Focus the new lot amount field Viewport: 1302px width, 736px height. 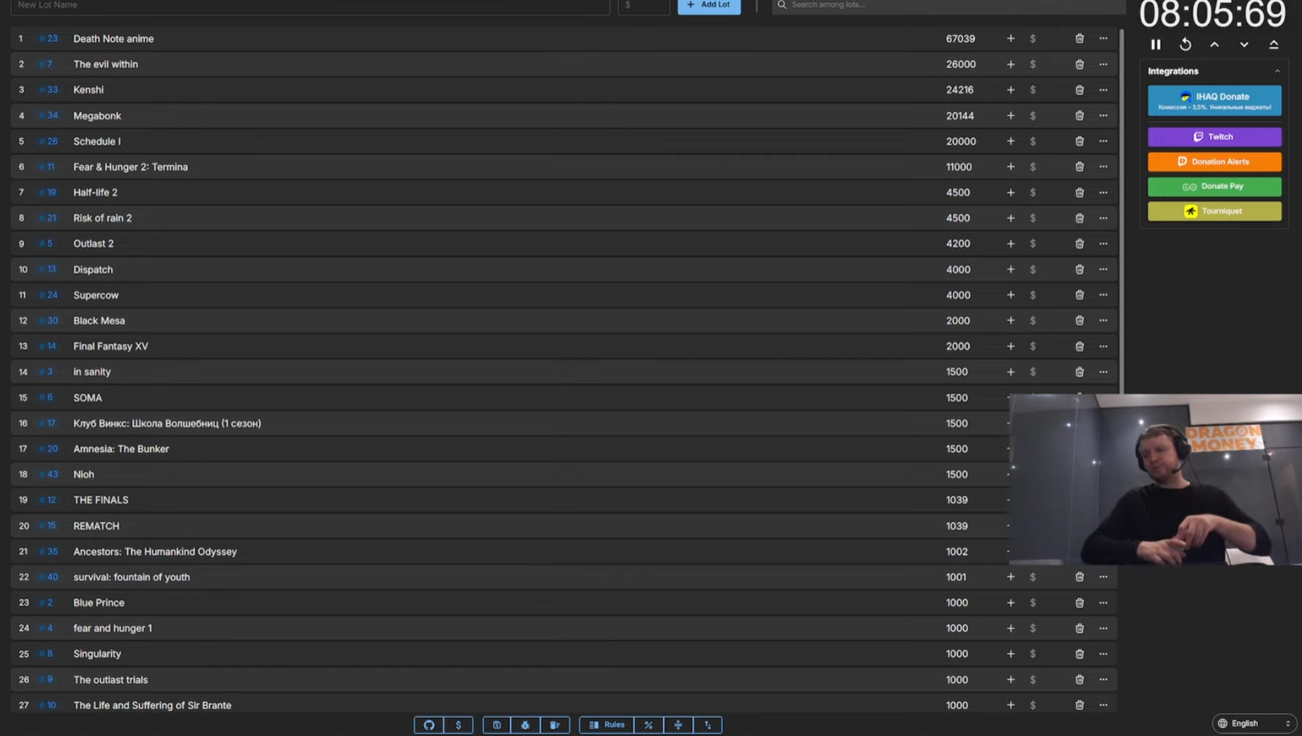[x=644, y=6]
